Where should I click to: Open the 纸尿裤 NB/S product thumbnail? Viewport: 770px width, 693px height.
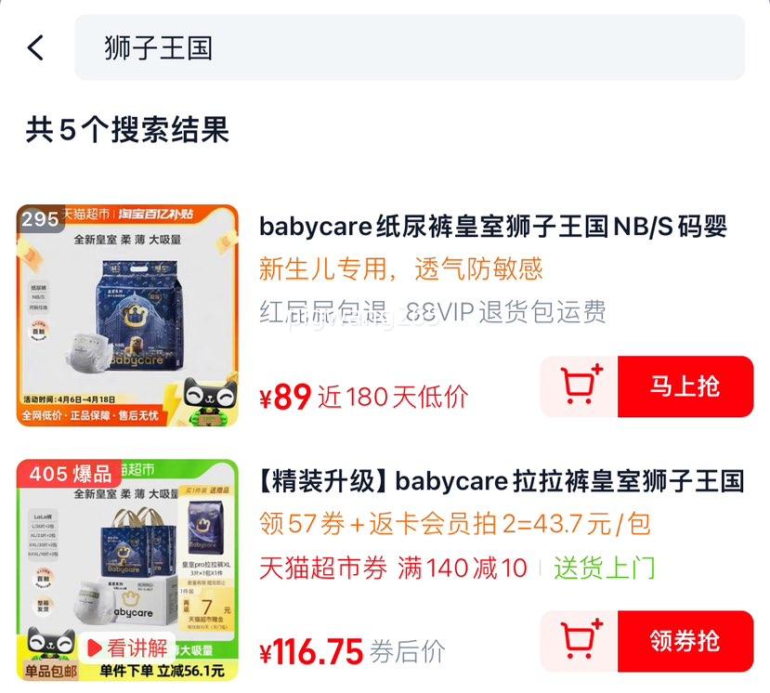127,315
